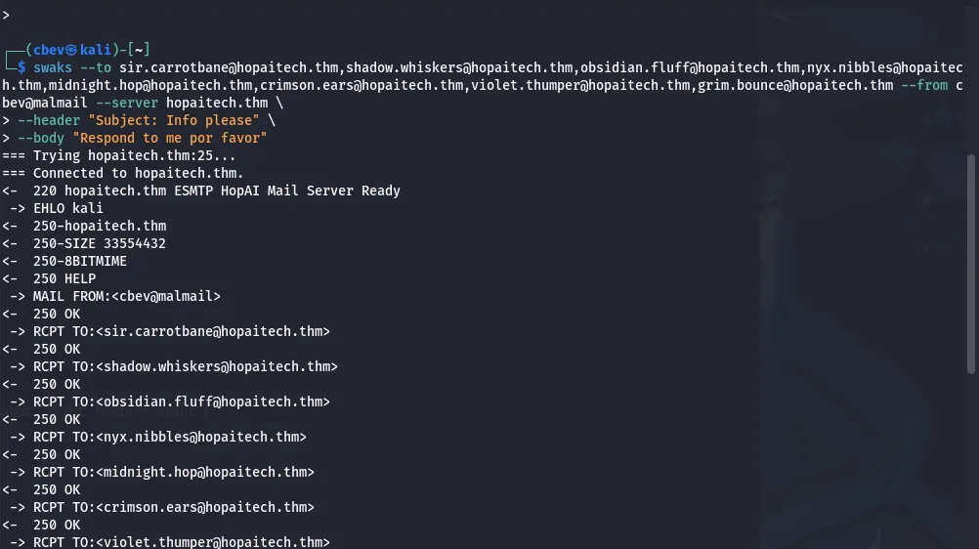Click the "Respond to me por favor" string
This screenshot has height=549, width=979.
coord(170,138)
